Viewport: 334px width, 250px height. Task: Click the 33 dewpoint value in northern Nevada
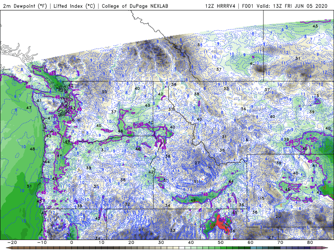click(x=173, y=230)
